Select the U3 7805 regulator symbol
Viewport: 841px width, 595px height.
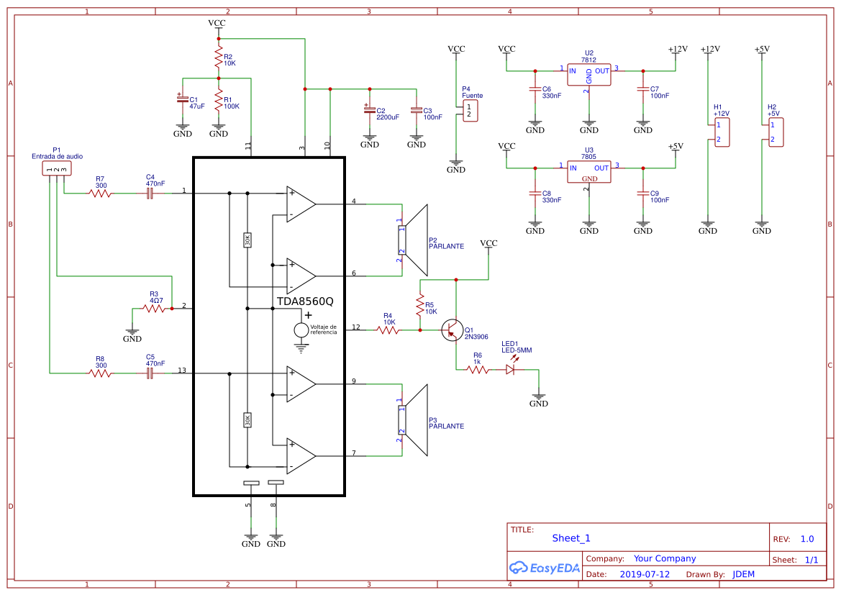pos(588,171)
